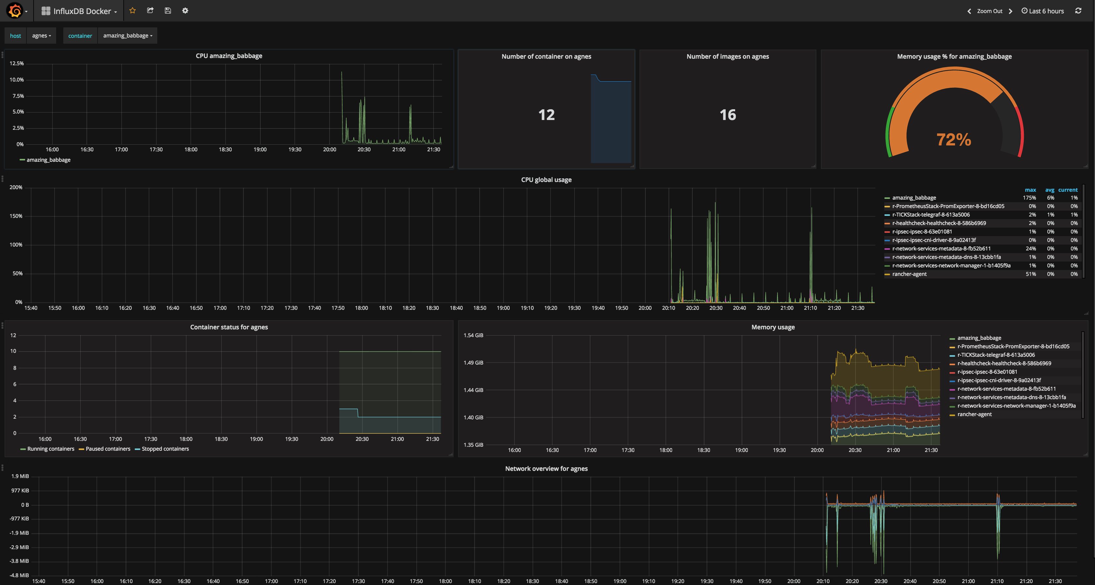The image size is (1095, 585).
Task: Toggle Paused containers legend series
Action: (x=108, y=449)
